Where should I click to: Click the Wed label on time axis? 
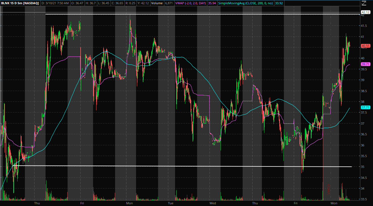(213, 203)
